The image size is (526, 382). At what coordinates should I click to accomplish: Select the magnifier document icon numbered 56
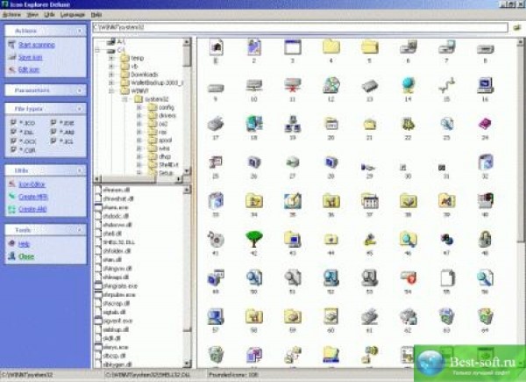tap(485, 277)
